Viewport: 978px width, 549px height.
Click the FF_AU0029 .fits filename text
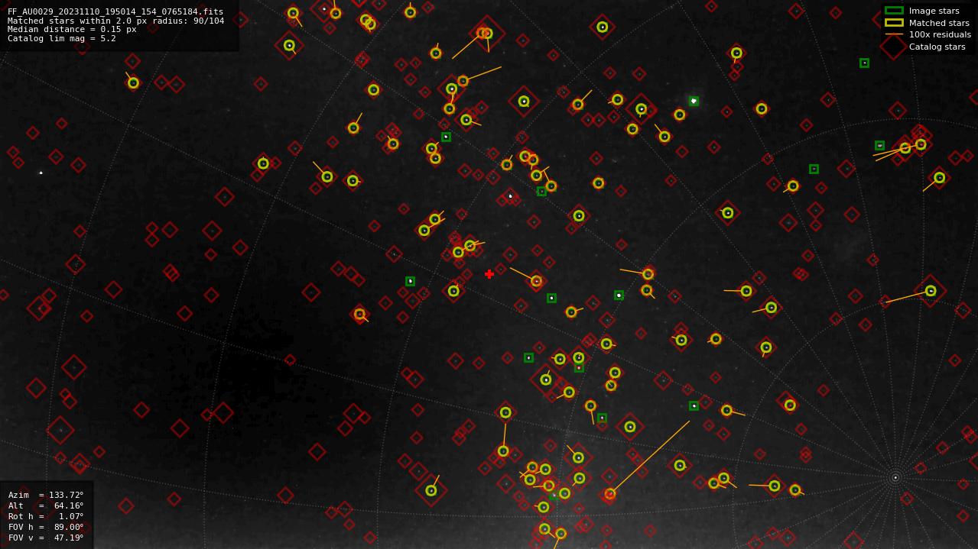pos(115,12)
